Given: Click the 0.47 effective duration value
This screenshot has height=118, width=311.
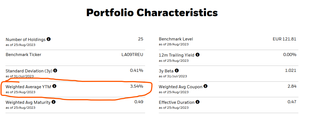Looking at the screenshot, I should coord(292,102).
